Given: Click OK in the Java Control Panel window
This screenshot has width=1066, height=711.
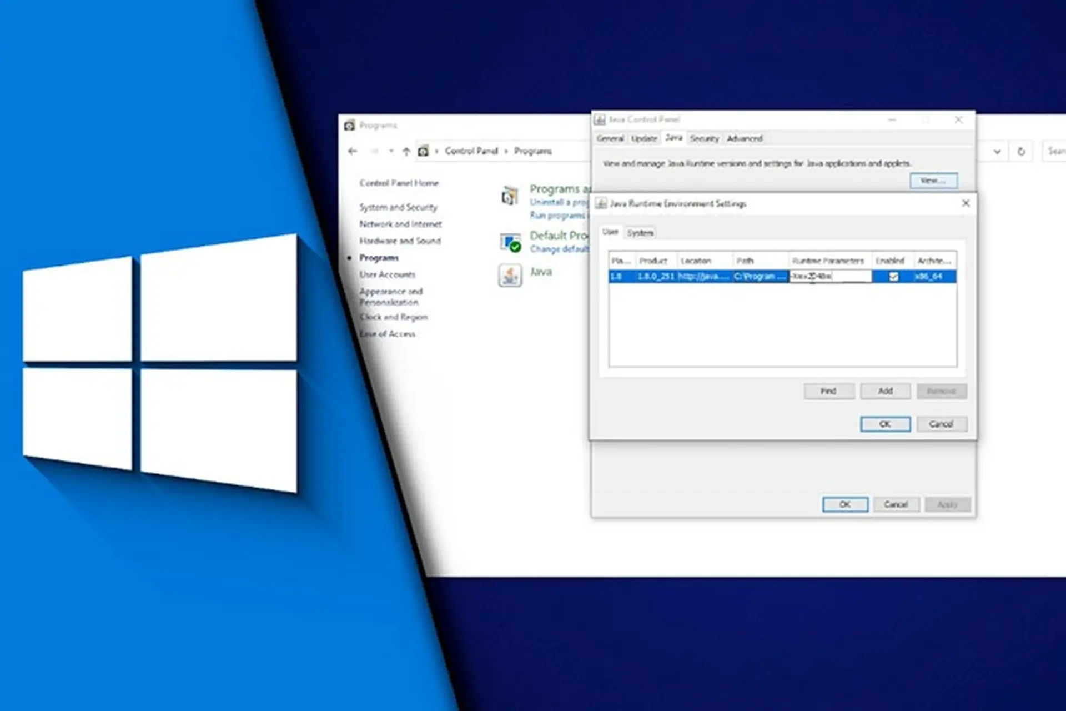Looking at the screenshot, I should 845,504.
